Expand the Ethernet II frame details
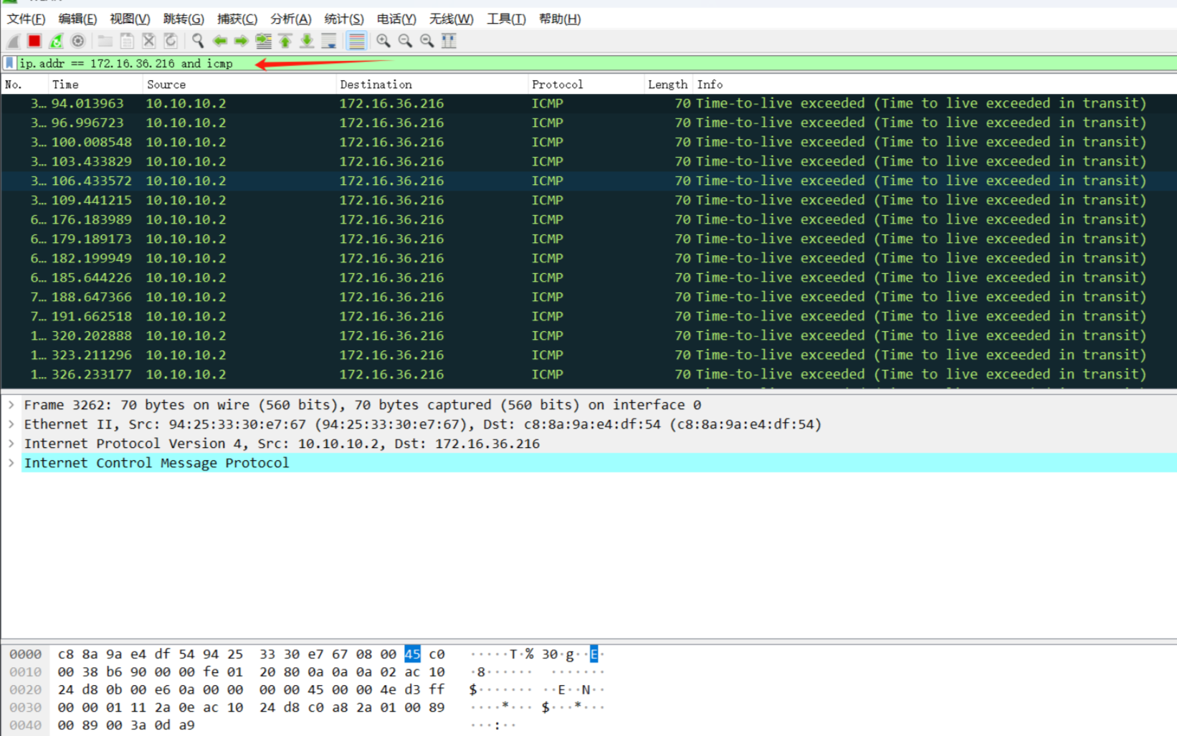The image size is (1177, 736). pyautogui.click(x=11, y=424)
